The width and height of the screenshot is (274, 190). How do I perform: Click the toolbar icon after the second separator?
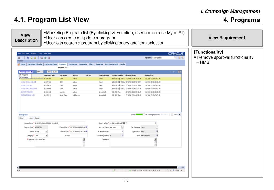point(42,58)
